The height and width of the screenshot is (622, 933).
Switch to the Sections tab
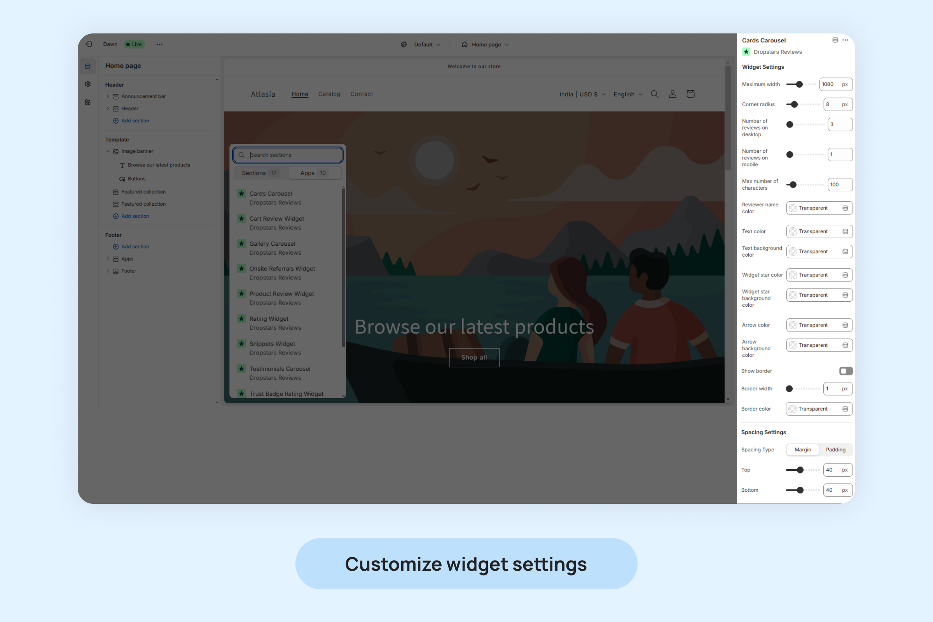259,173
